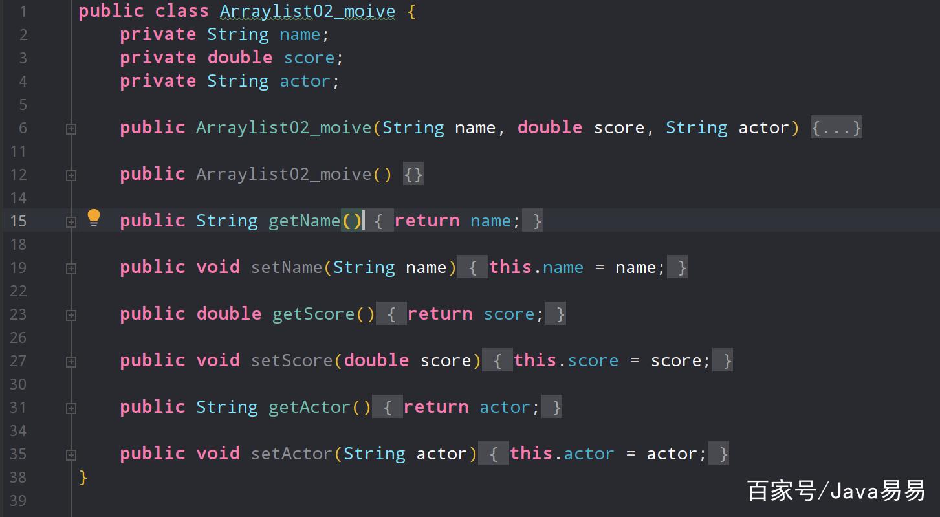
Task: Click the class name Arraylist02_moive on line 1
Action: pos(307,12)
